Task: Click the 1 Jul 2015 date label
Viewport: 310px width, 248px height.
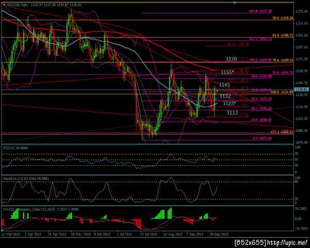Action: pyautogui.click(x=125, y=235)
